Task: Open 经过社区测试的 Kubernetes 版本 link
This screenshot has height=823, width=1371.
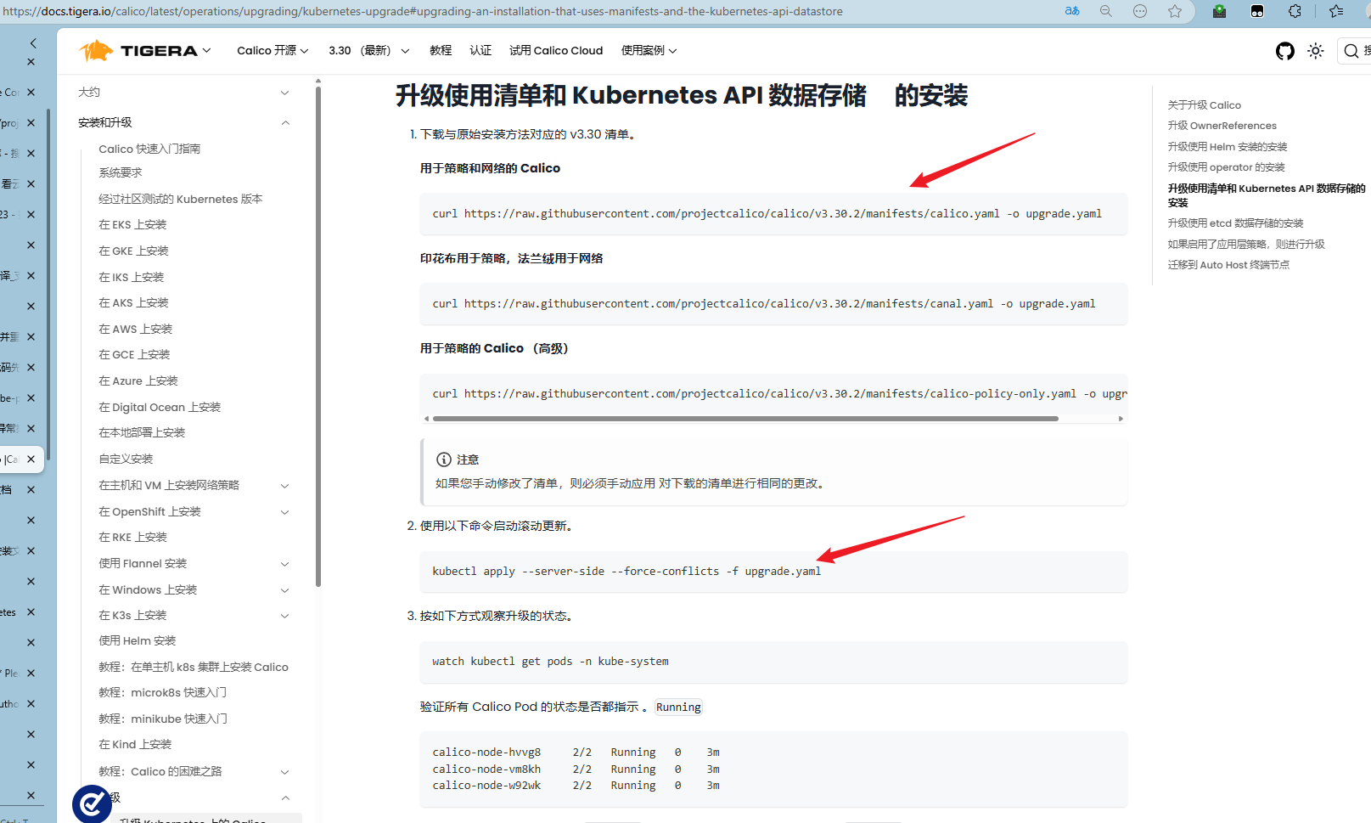Action: (x=180, y=199)
